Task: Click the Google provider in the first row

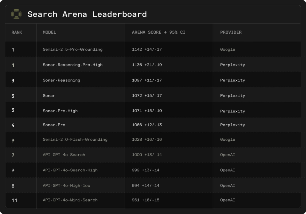Action: click(x=227, y=49)
